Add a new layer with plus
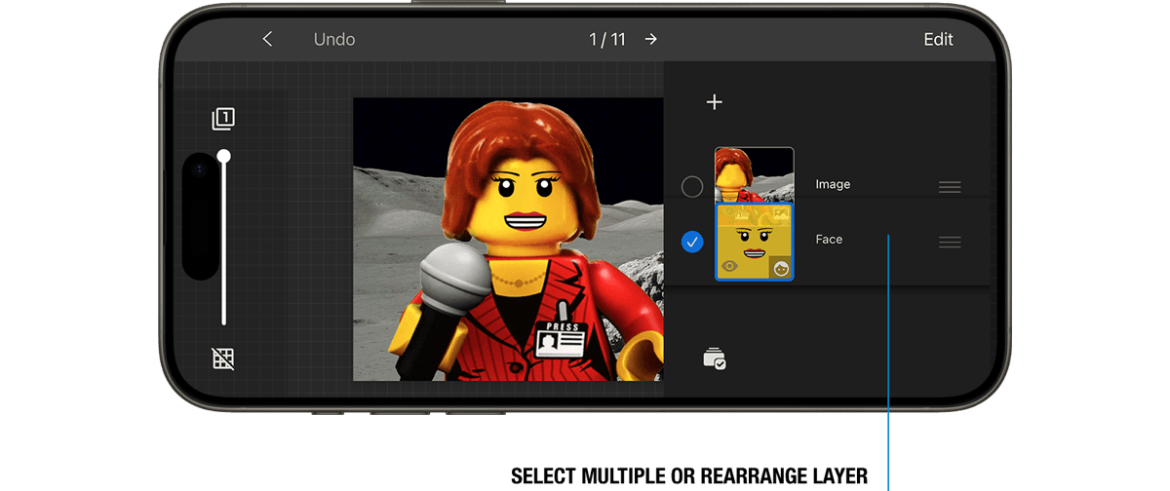1170x491 pixels. 714,102
